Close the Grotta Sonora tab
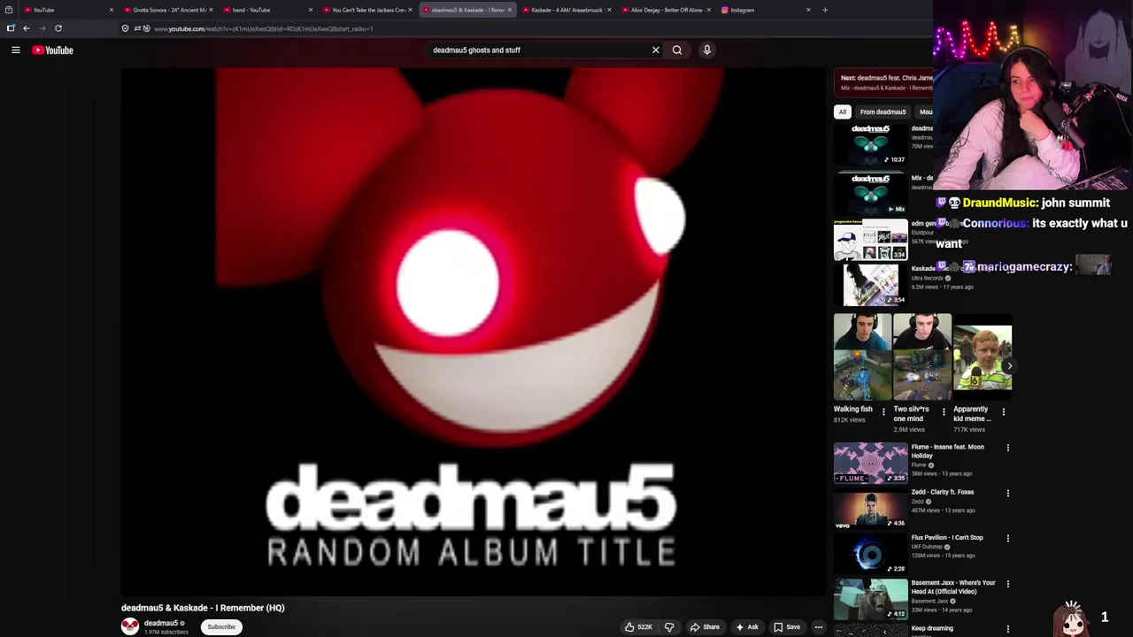 click(211, 10)
